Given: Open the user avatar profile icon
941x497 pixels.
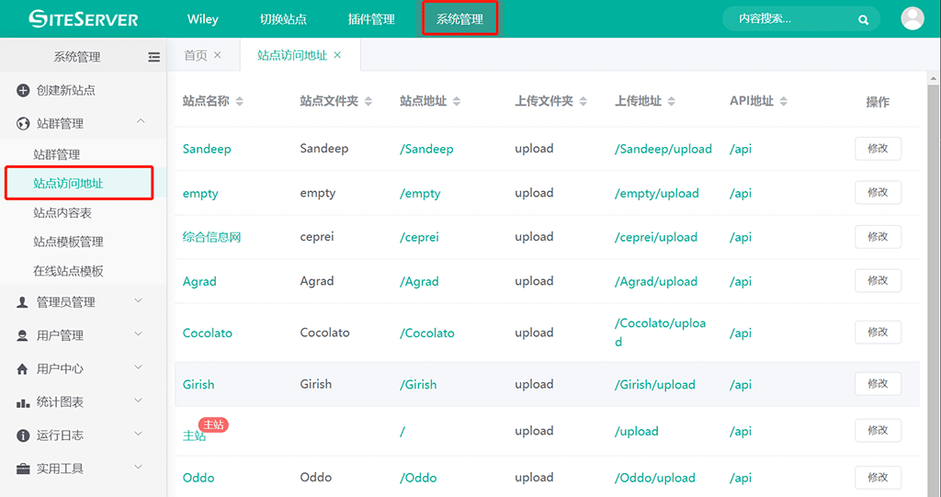Looking at the screenshot, I should click(x=913, y=18).
